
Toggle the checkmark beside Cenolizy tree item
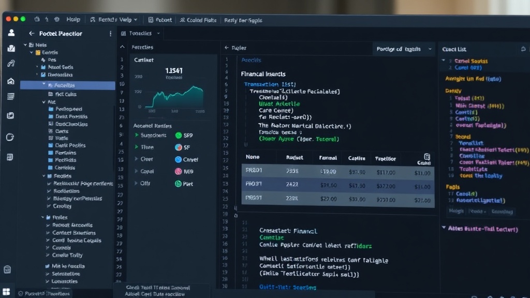click(49, 206)
